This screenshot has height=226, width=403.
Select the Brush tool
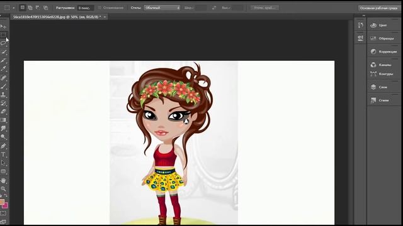point(3,87)
